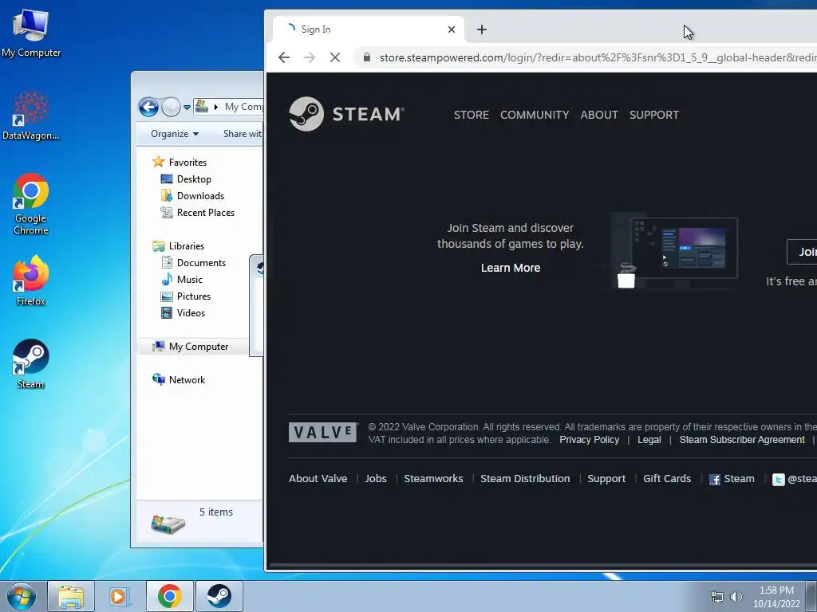Viewport: 817px width, 612px height.
Task: Open Steam Distribution footer link
Action: [525, 479]
